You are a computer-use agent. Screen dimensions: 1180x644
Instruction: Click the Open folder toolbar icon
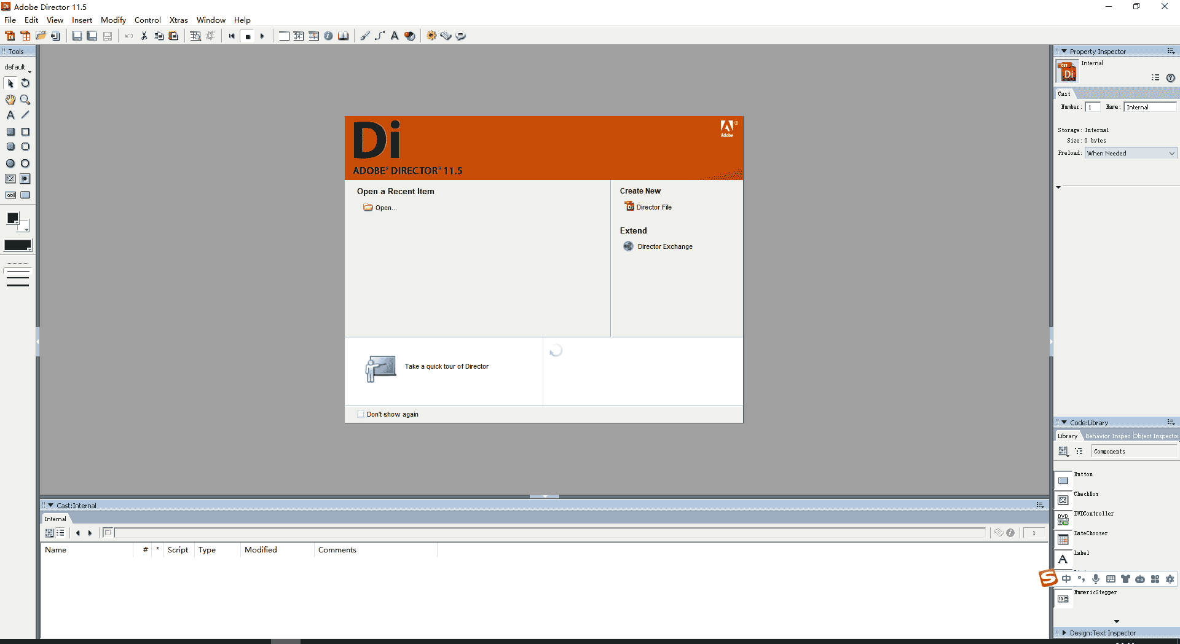pyautogui.click(x=41, y=36)
